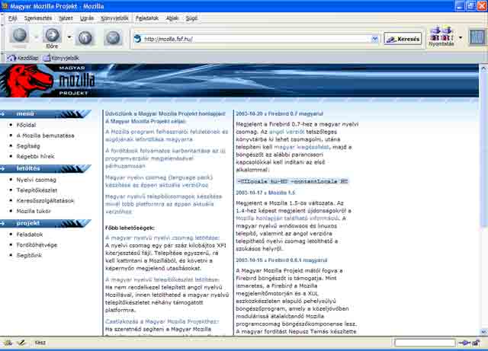
Task: Click the menu section header
Action: click(x=45, y=114)
